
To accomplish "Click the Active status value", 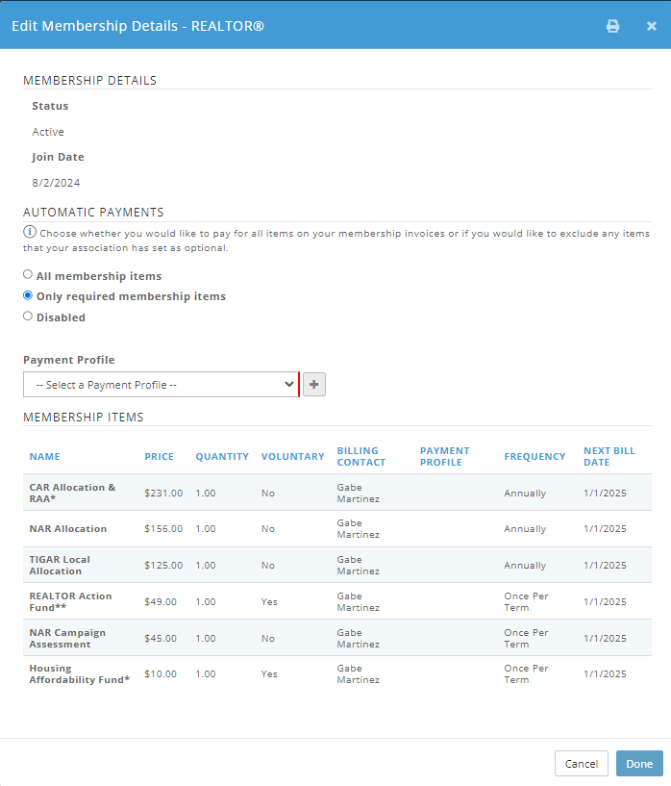I will coord(48,132).
